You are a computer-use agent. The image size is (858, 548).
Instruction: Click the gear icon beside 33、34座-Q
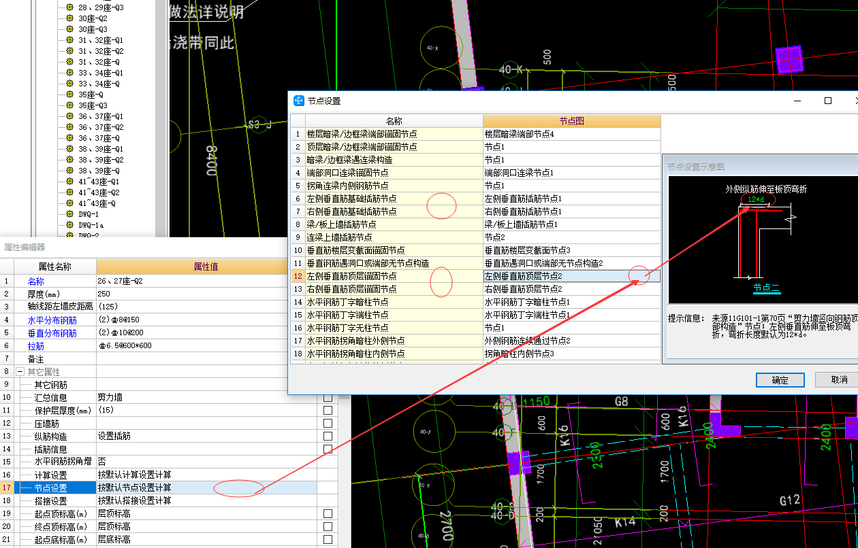point(69,84)
